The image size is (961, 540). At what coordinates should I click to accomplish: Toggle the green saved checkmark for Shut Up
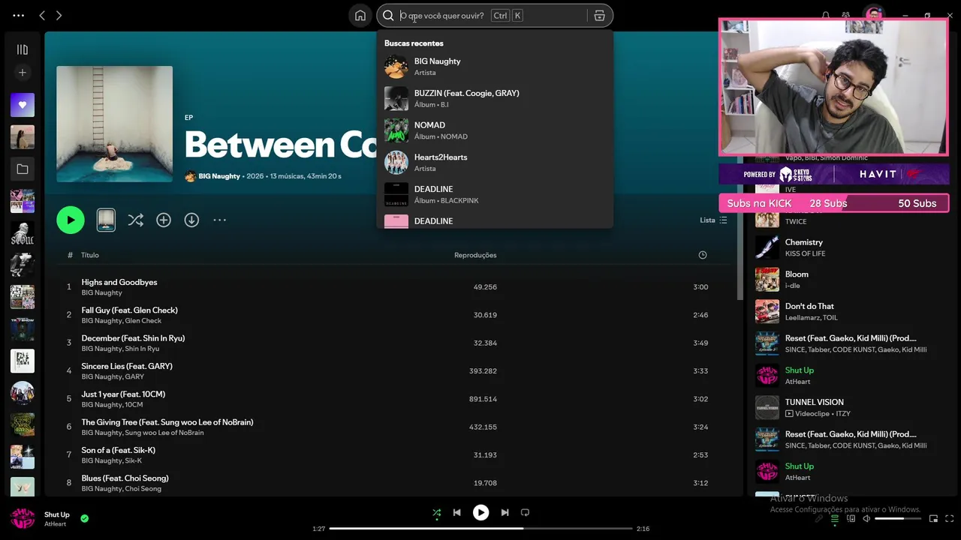(x=84, y=518)
